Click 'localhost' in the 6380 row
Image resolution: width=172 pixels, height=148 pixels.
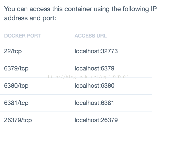click(87, 86)
